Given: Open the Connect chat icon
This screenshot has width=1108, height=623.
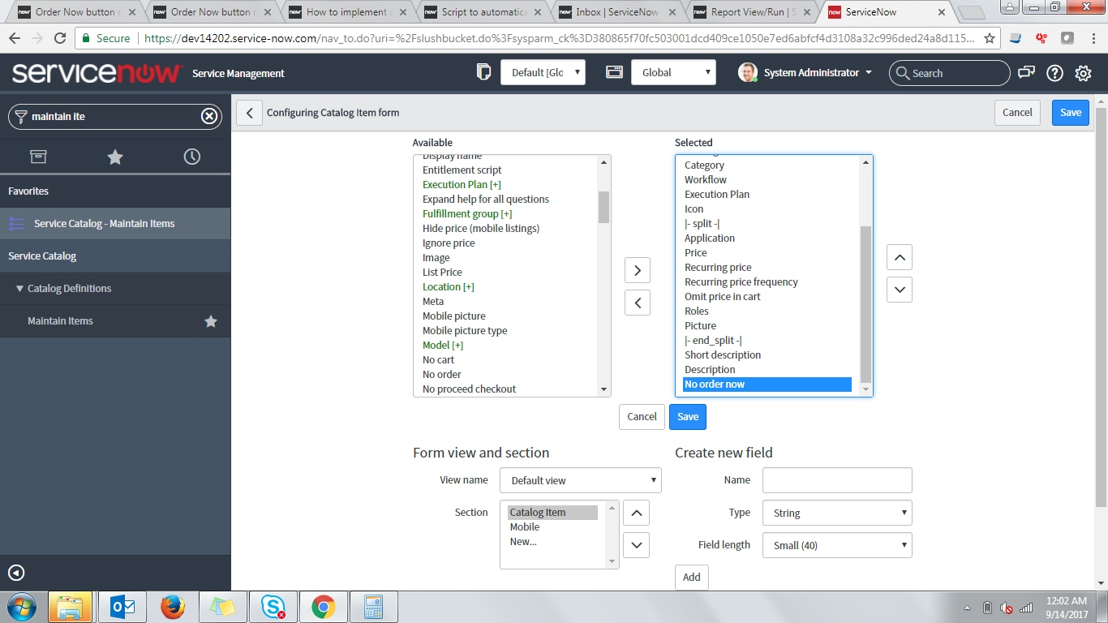Looking at the screenshot, I should (1025, 73).
